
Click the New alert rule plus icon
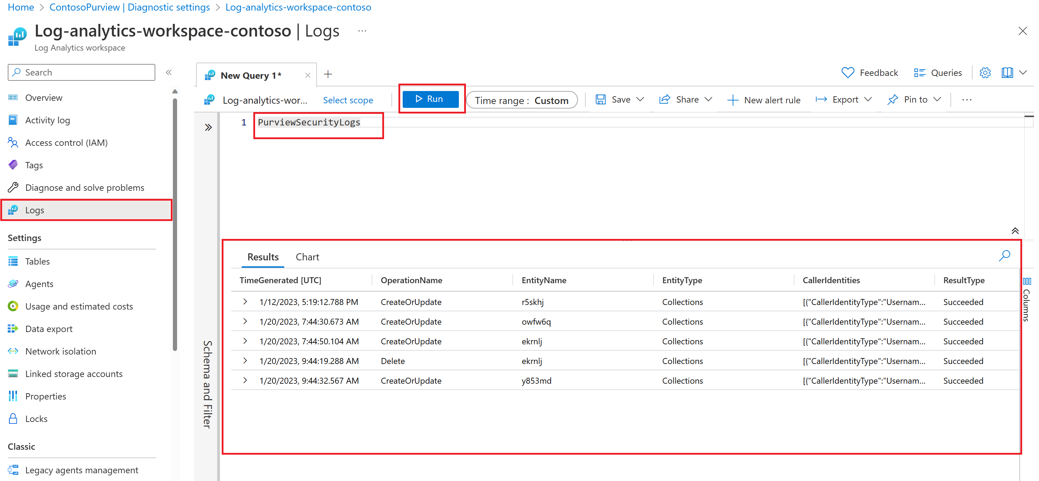click(733, 100)
